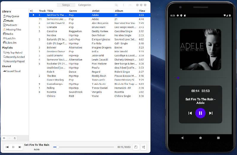
Task: Sort by the Genre column header
Action: click(80, 11)
